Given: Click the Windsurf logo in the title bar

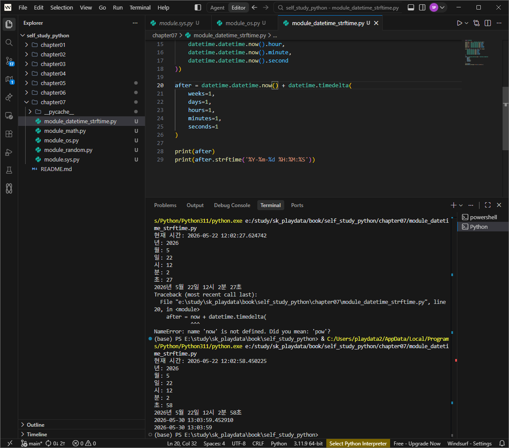Looking at the screenshot, I should (8, 7).
